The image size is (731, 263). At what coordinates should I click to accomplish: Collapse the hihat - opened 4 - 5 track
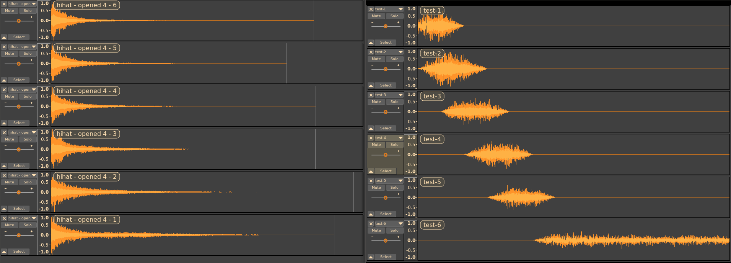point(4,80)
